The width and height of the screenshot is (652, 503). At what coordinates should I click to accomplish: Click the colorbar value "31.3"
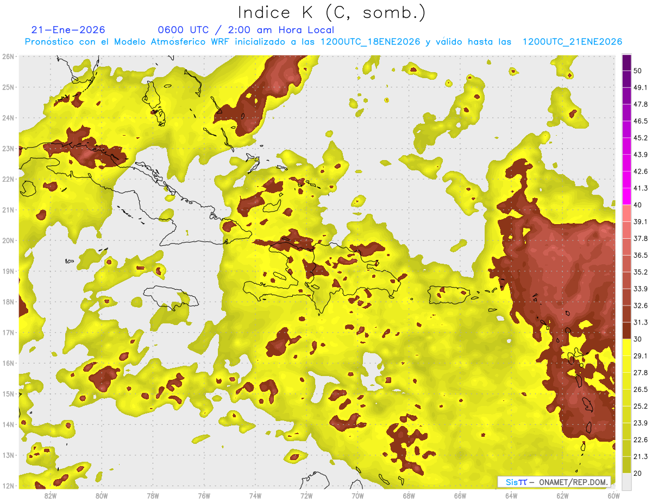pyautogui.click(x=641, y=322)
